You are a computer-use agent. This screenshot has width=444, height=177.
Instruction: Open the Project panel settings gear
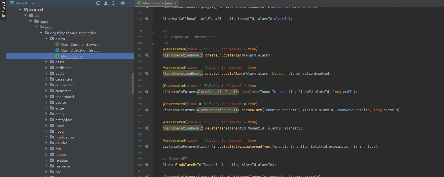[x=122, y=3]
